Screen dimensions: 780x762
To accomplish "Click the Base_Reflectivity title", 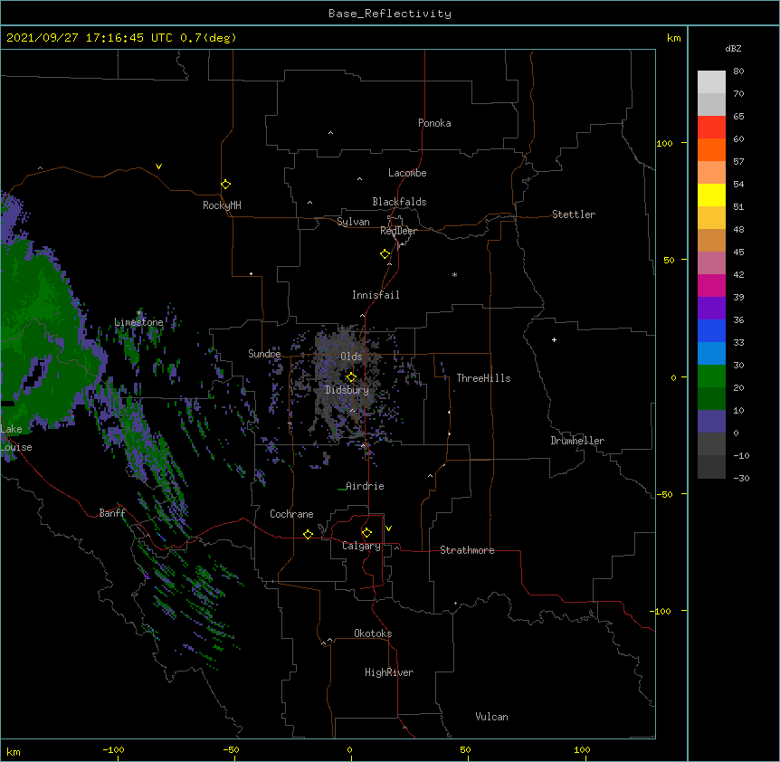I will (390, 14).
